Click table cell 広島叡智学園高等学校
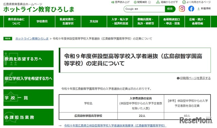217x128 pixels. [88, 116]
